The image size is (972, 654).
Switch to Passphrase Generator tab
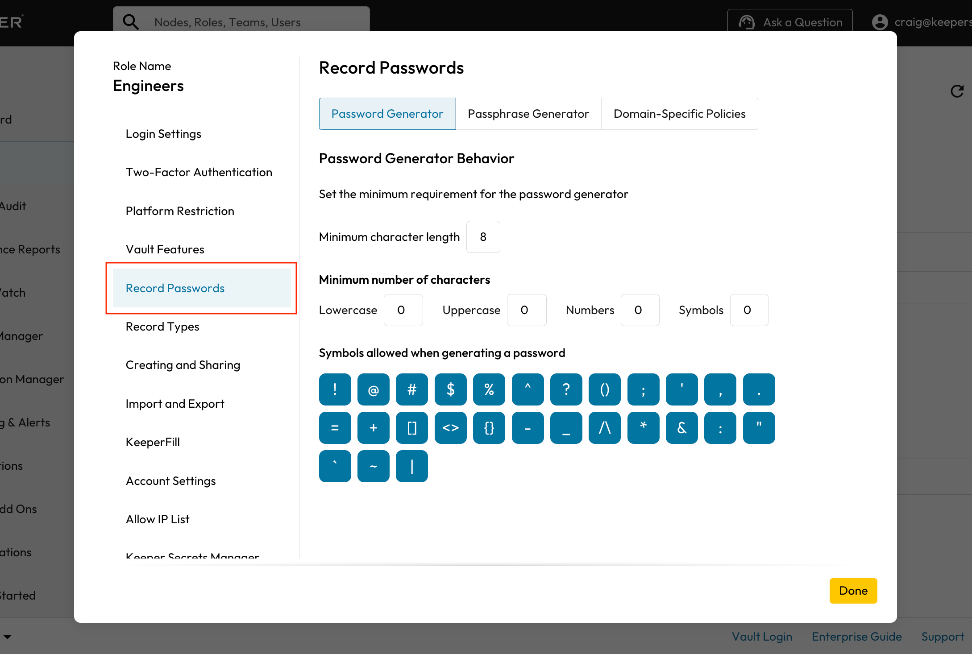(x=528, y=114)
